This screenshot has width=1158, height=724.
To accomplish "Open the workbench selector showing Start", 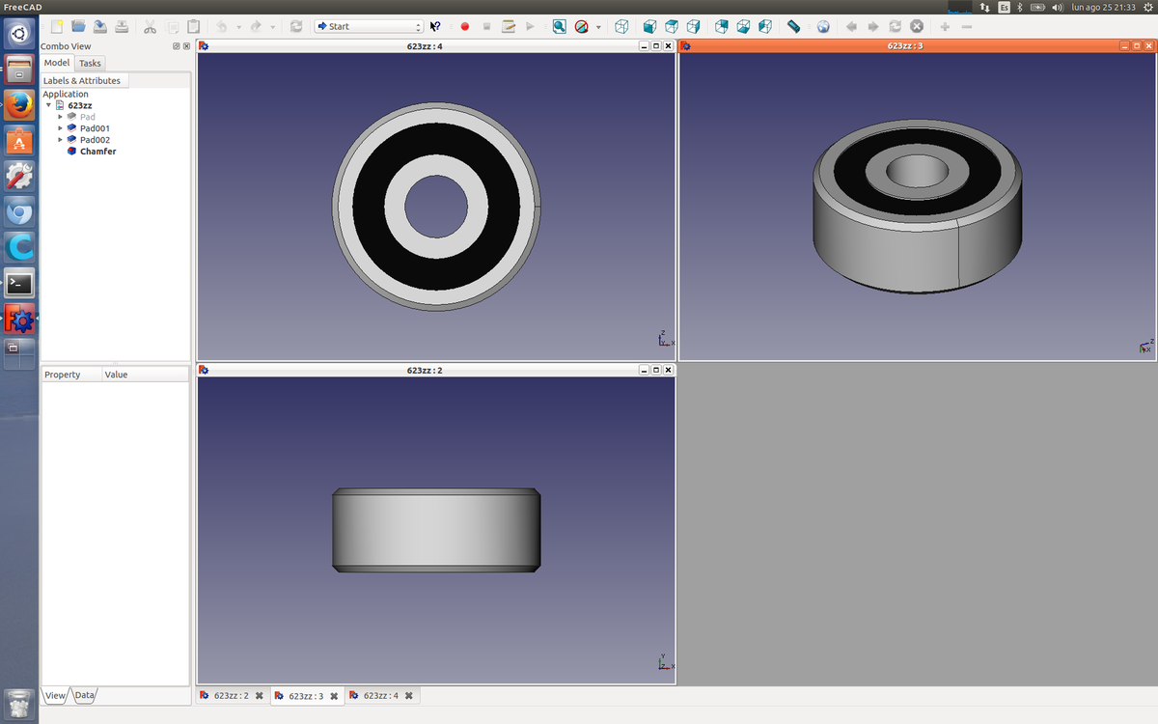I will 369,26.
